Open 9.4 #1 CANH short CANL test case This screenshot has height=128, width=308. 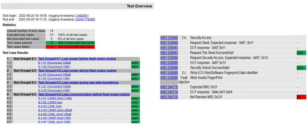(x=55, y=98)
